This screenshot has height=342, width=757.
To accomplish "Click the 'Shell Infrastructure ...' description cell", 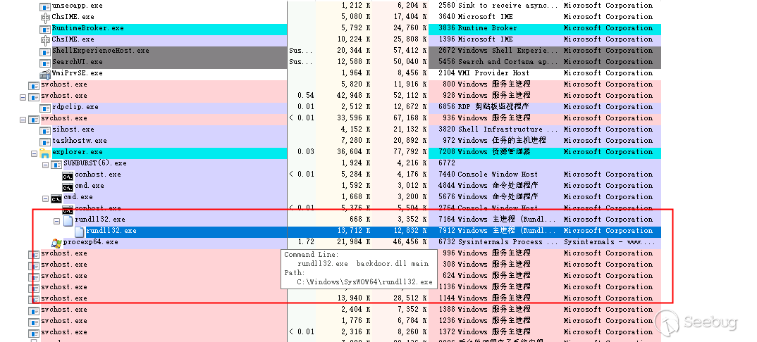I will pos(507,129).
